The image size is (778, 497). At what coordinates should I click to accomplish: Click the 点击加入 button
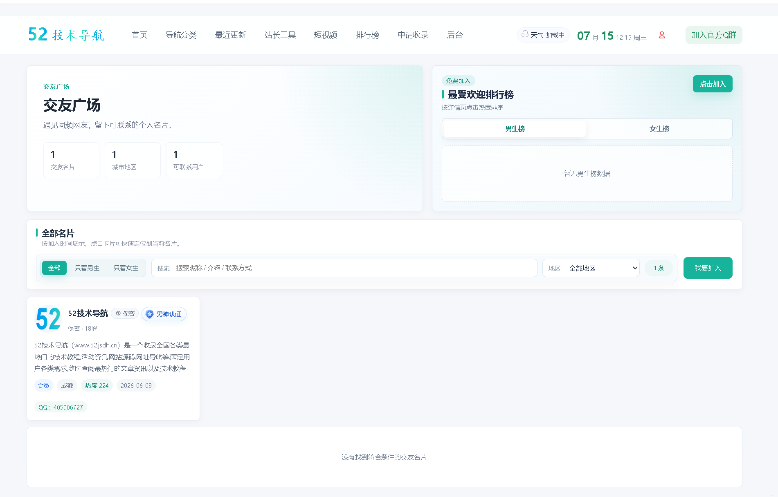tap(713, 84)
